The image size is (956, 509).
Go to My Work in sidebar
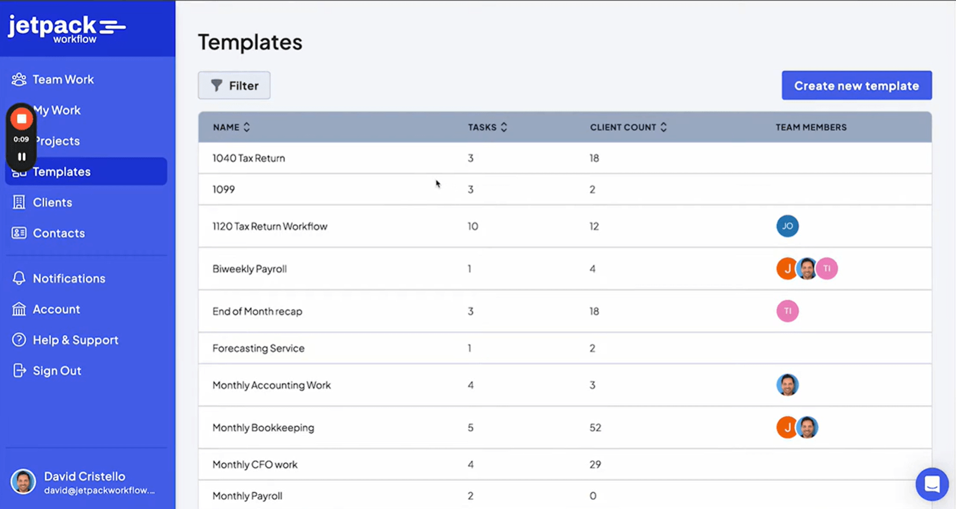pos(57,110)
